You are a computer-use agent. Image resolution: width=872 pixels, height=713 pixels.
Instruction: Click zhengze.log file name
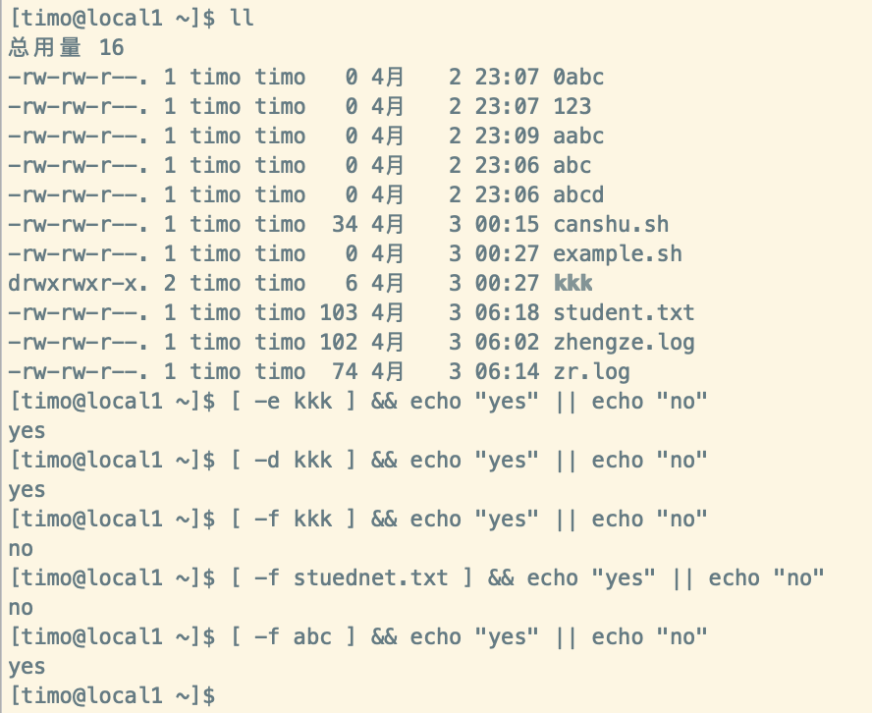pyautogui.click(x=624, y=343)
